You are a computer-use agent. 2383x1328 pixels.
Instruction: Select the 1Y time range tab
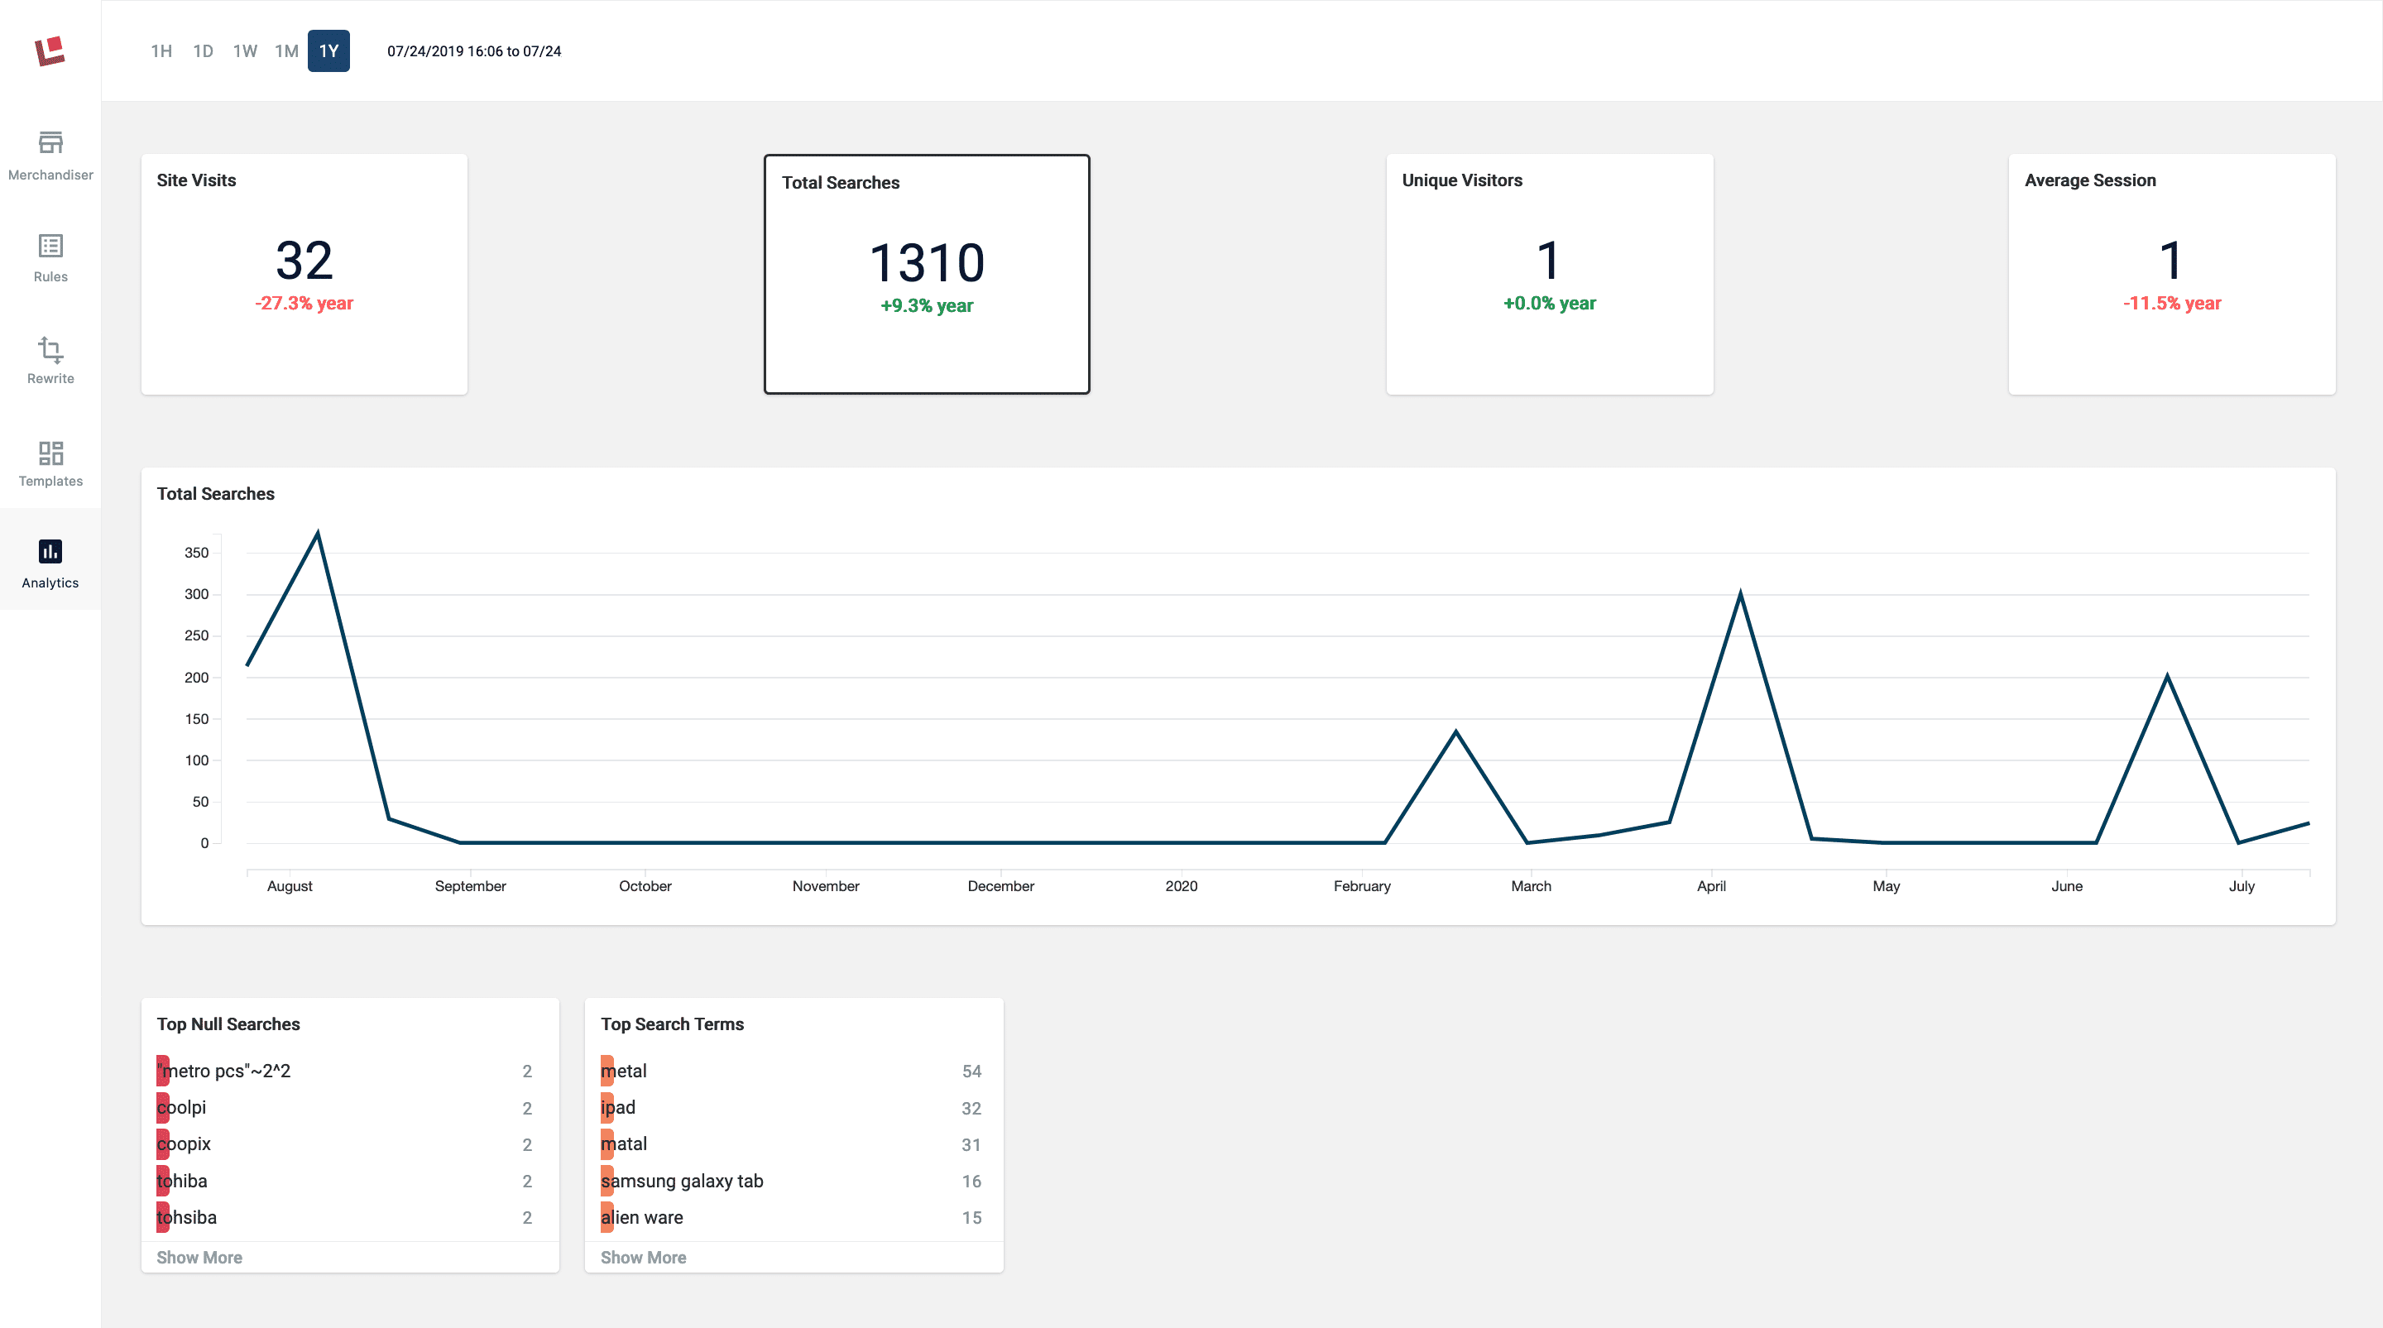328,50
